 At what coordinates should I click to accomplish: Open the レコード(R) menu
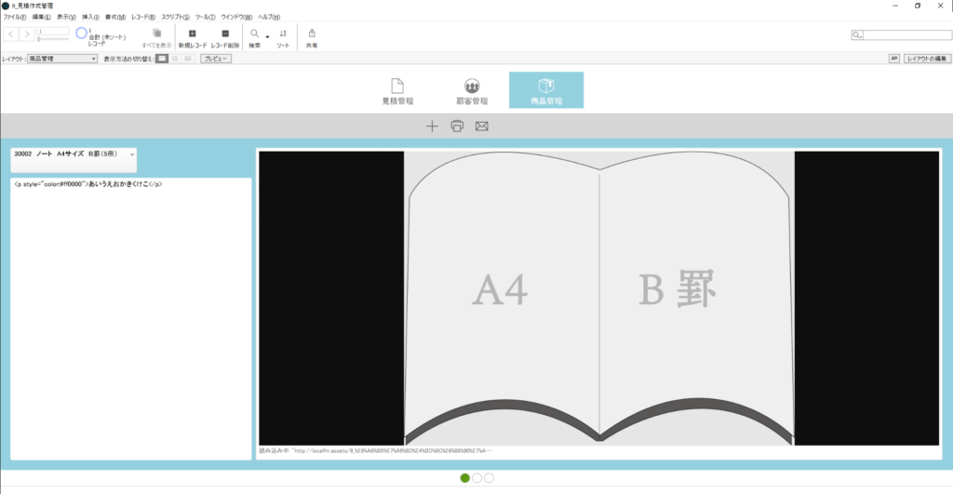point(143,17)
